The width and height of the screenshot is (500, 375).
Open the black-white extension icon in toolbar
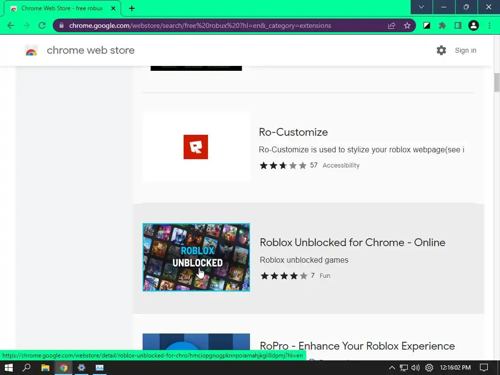click(427, 25)
